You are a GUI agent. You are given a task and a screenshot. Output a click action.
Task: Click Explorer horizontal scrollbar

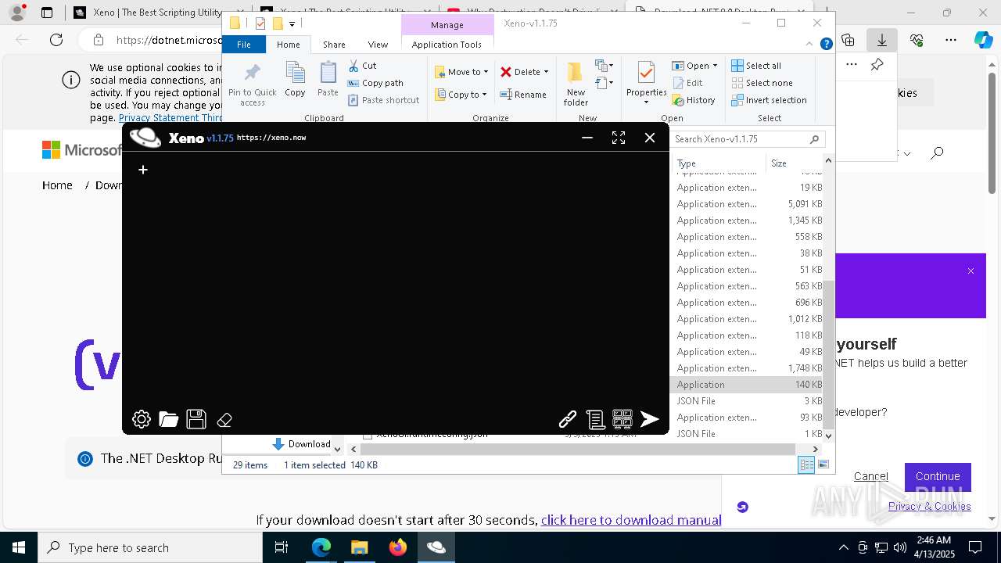click(579, 449)
